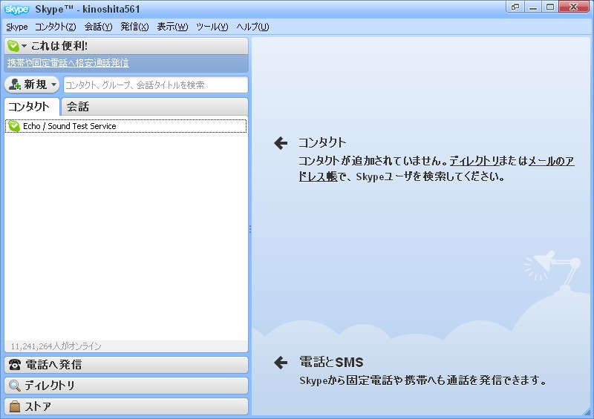Open the Skype menu
Screen dimensions: 594x419
coord(17,27)
